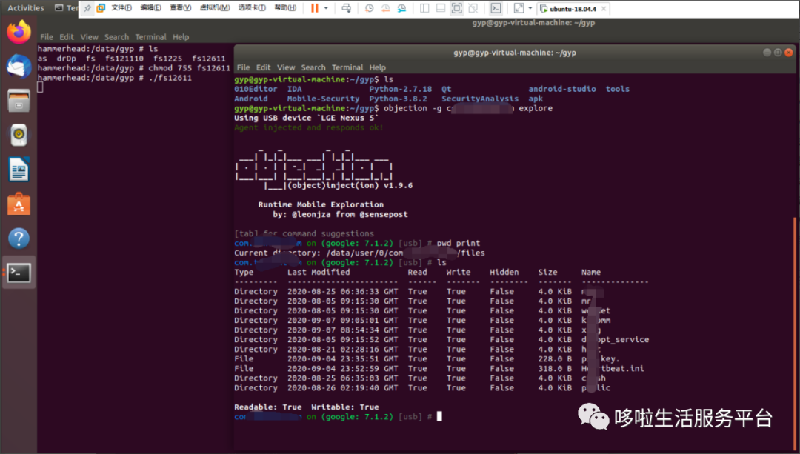Click 'android-studio' in the ls output
Screen dimensions: 800x454
coord(561,89)
